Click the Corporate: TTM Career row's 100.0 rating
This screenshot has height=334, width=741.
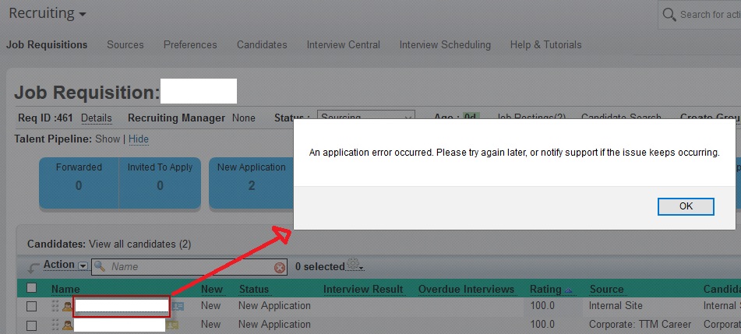(542, 325)
